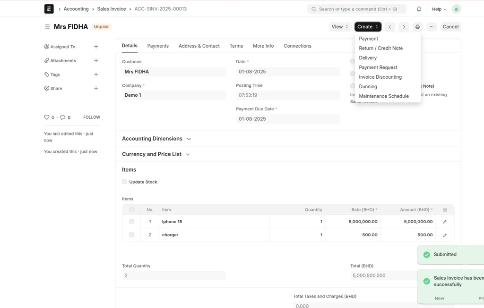Close the Create dropdown button
Image resolution: width=484 pixels, height=308 pixels.
click(x=368, y=27)
